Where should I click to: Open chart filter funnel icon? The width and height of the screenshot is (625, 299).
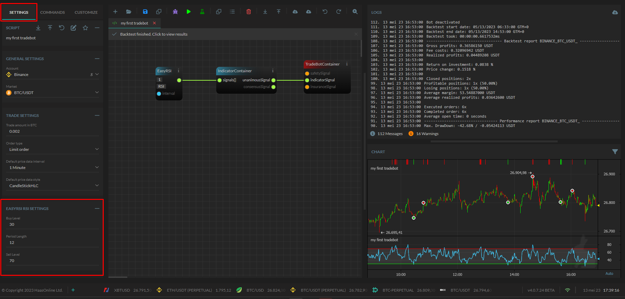[615, 152]
